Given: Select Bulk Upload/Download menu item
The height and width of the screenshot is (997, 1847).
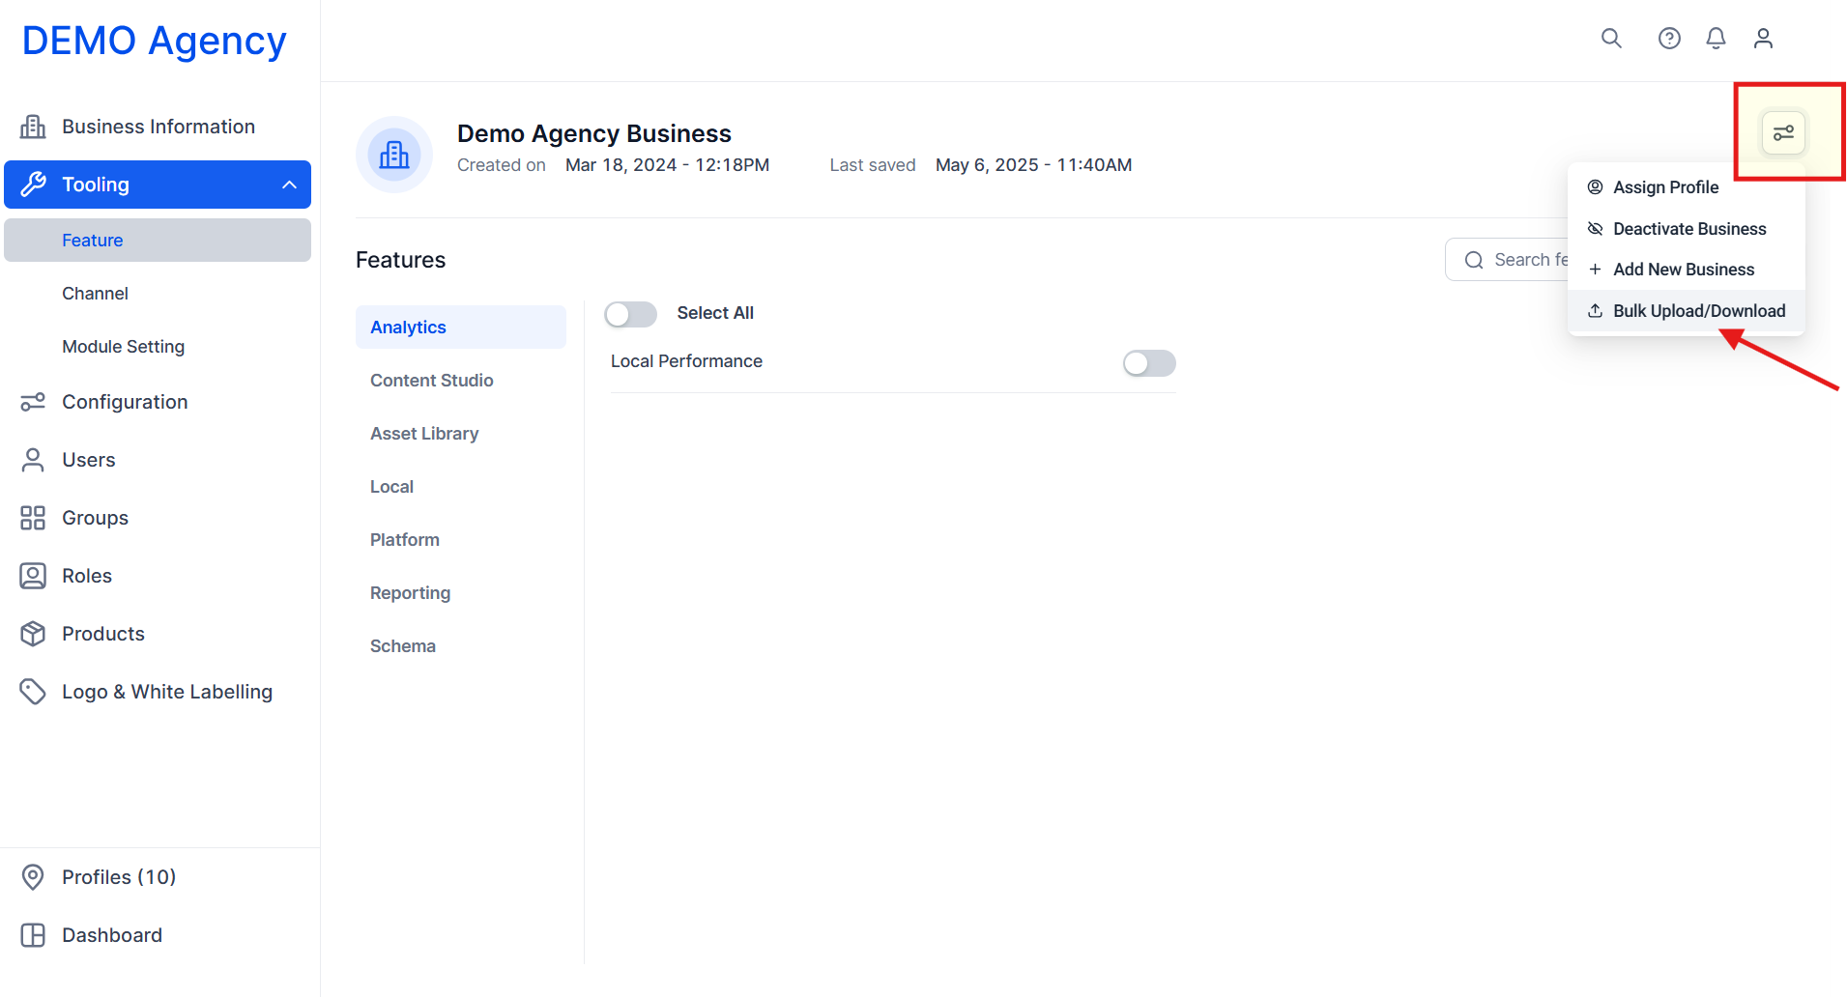Looking at the screenshot, I should (1686, 311).
